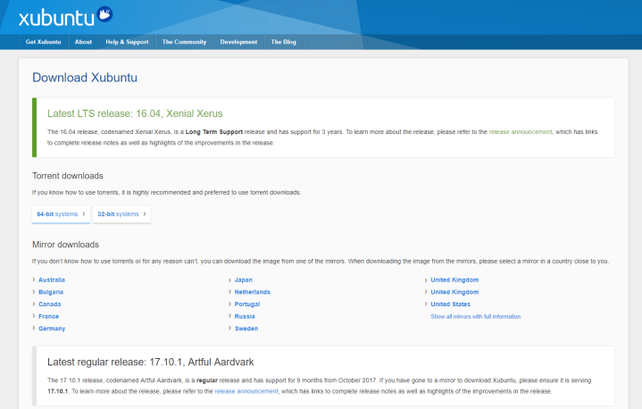Open the Development section
The image size is (642, 409).
[238, 42]
